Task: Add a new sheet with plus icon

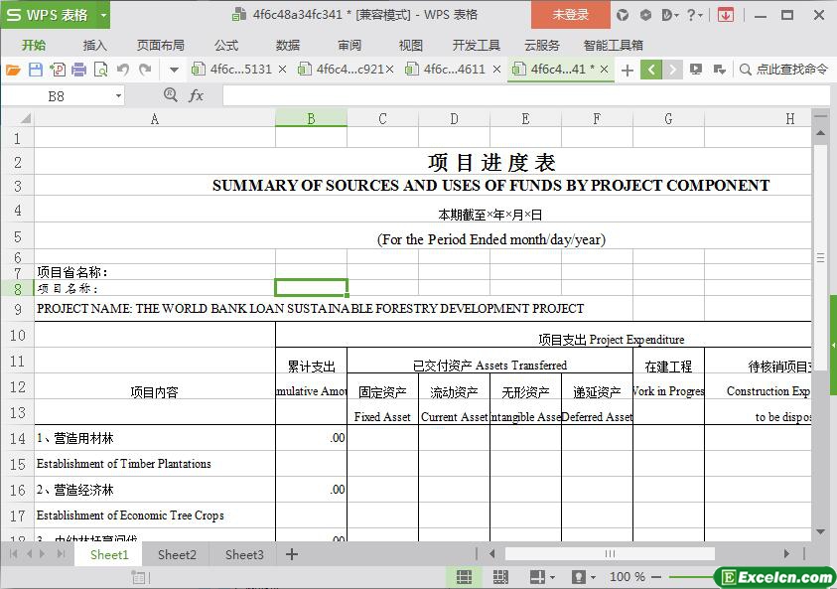Action: point(292,554)
